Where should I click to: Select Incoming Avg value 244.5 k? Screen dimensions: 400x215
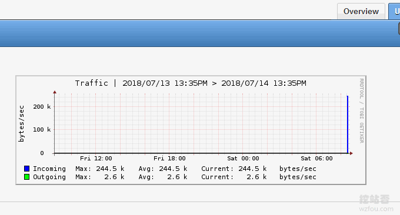173,169
